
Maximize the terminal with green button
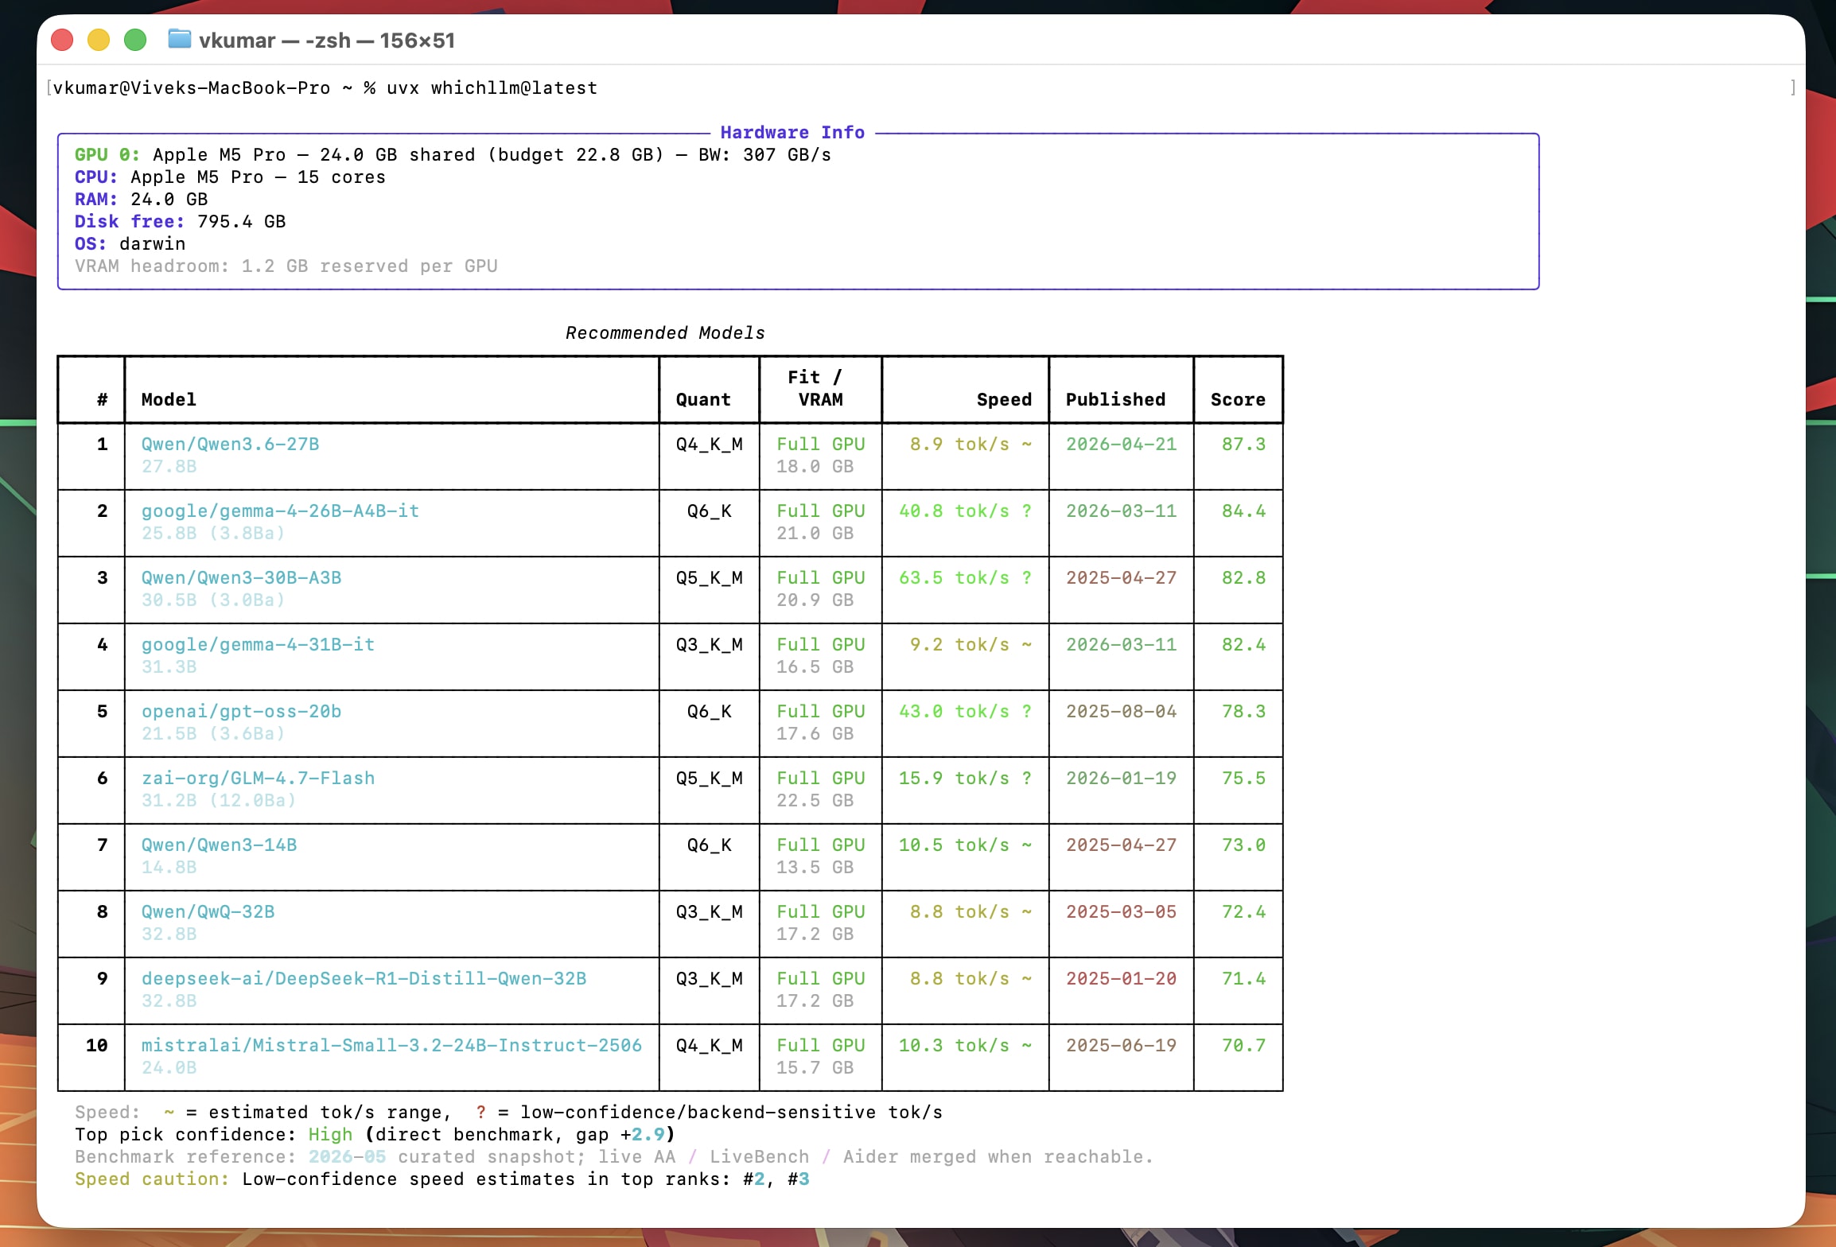135,40
